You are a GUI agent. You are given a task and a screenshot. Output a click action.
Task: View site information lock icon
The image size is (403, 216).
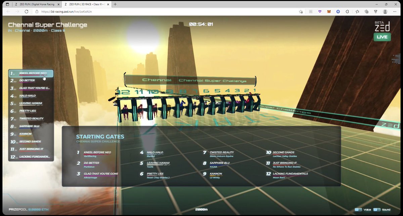(37, 11)
